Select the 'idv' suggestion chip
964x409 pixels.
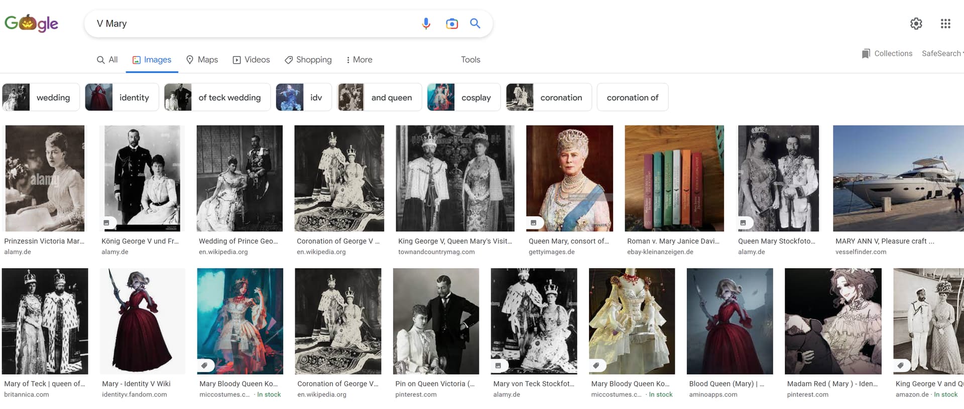pyautogui.click(x=304, y=97)
